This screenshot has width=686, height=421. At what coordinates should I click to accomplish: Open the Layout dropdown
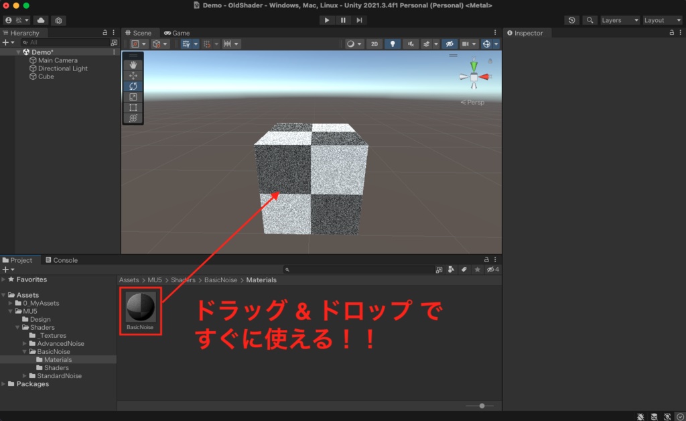point(662,20)
